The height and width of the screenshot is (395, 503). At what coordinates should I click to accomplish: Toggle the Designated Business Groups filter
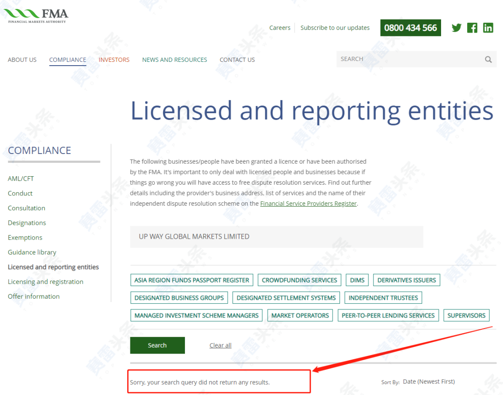click(179, 298)
